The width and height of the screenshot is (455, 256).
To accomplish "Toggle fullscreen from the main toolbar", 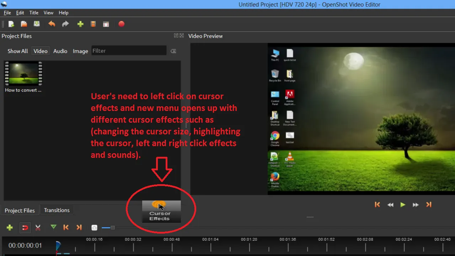I will 106,24.
